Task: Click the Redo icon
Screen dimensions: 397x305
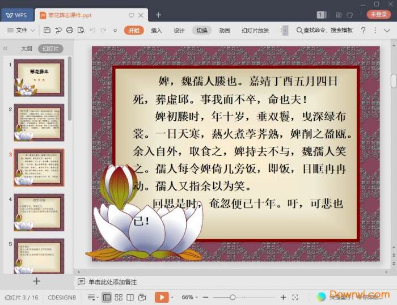Action: pos(103,31)
